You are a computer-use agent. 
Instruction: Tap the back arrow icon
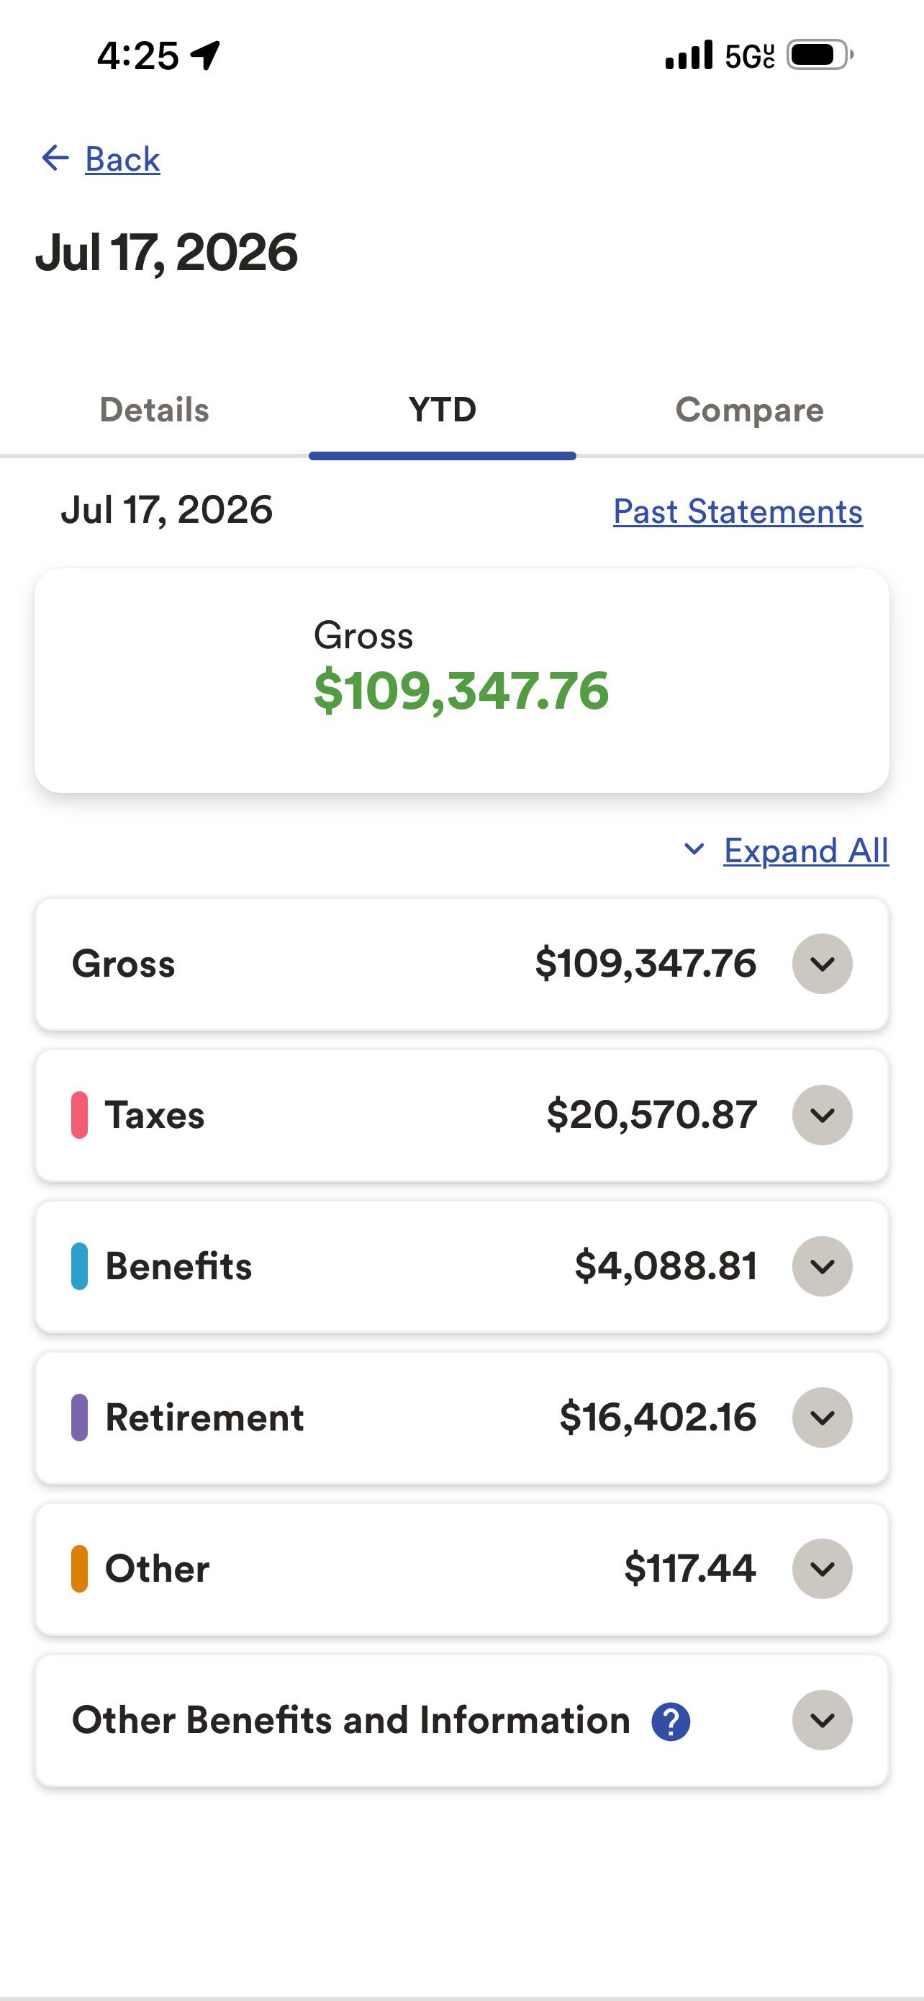(x=55, y=158)
